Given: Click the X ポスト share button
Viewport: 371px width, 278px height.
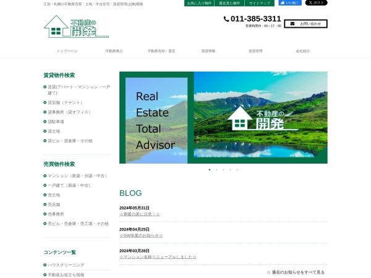Looking at the screenshot, I should pyautogui.click(x=316, y=3).
